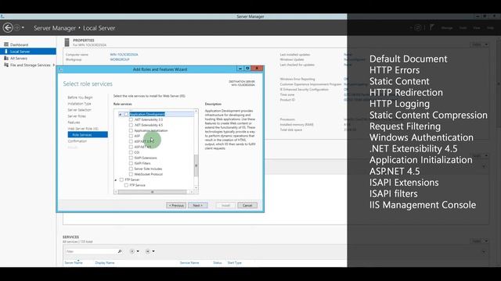
Task: Click the first list options icon after the filter
Action: pos(132,251)
